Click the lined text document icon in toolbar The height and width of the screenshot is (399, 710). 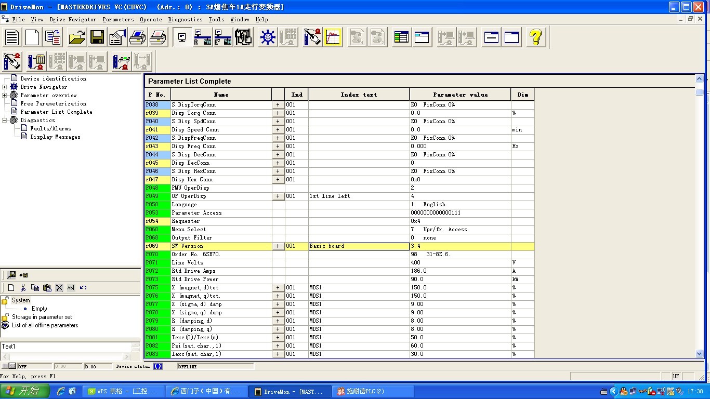pyautogui.click(x=12, y=37)
